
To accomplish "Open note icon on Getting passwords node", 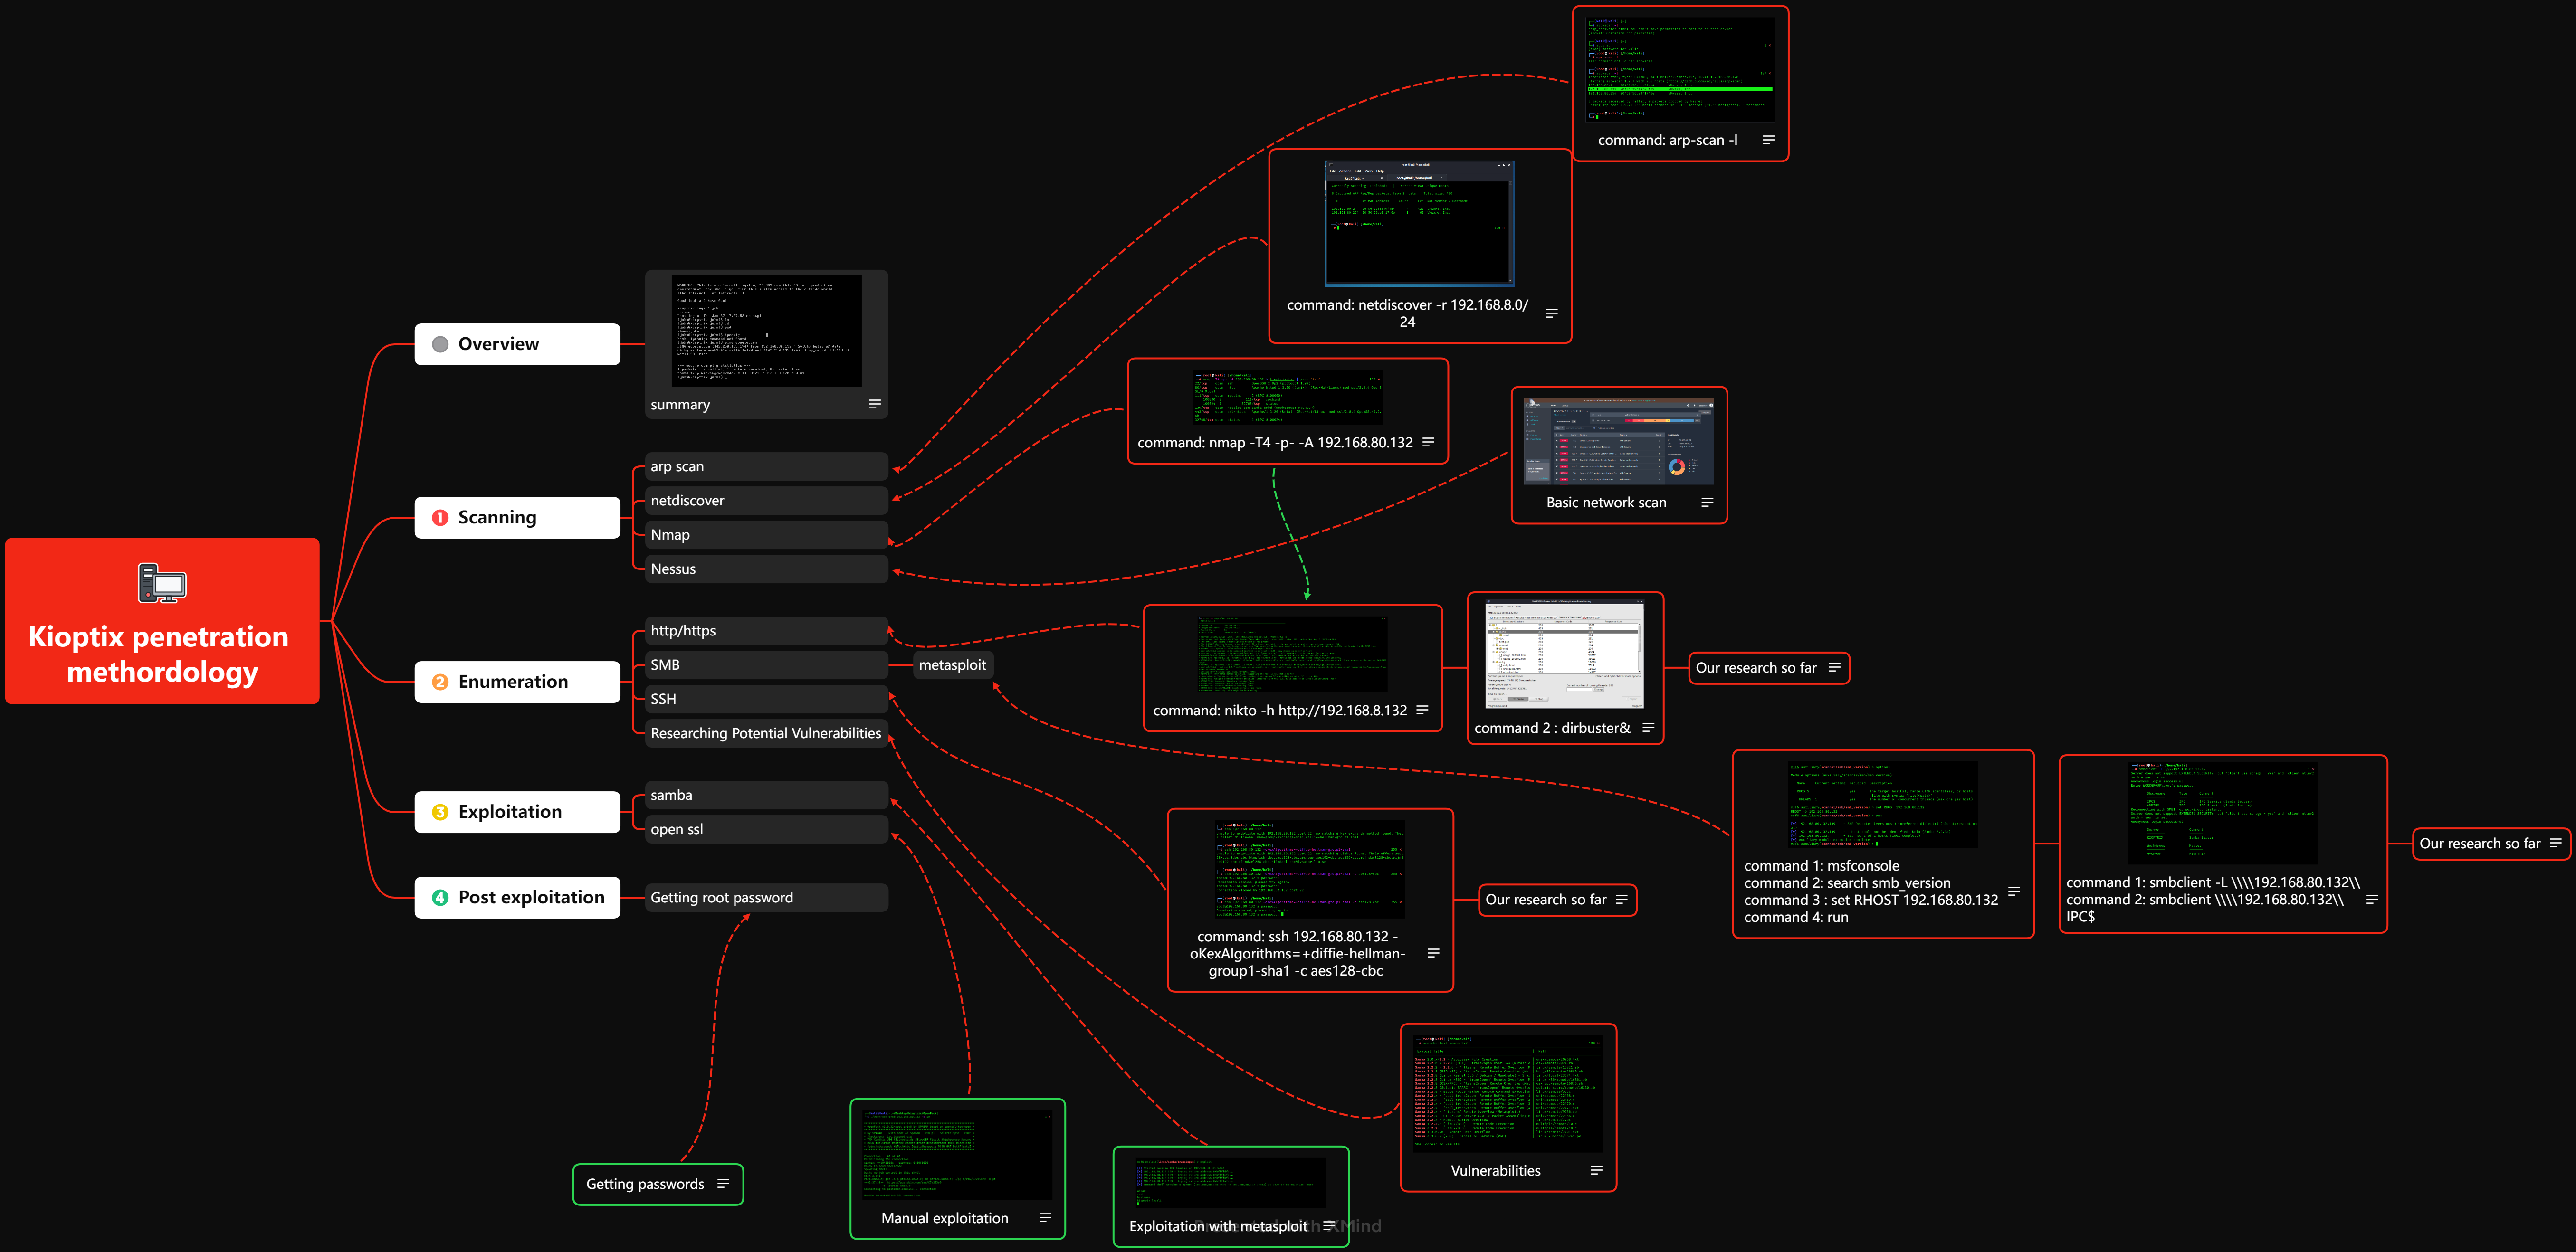I will [723, 1183].
